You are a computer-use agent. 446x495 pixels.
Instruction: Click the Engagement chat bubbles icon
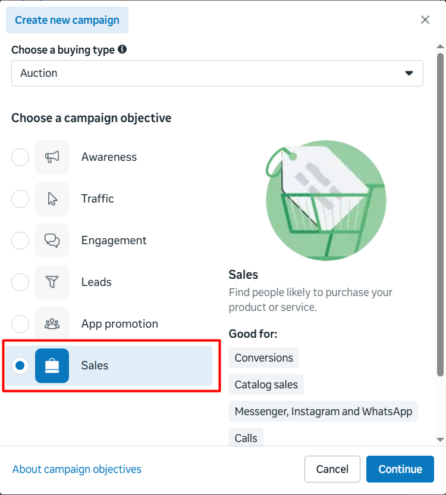[x=52, y=241]
